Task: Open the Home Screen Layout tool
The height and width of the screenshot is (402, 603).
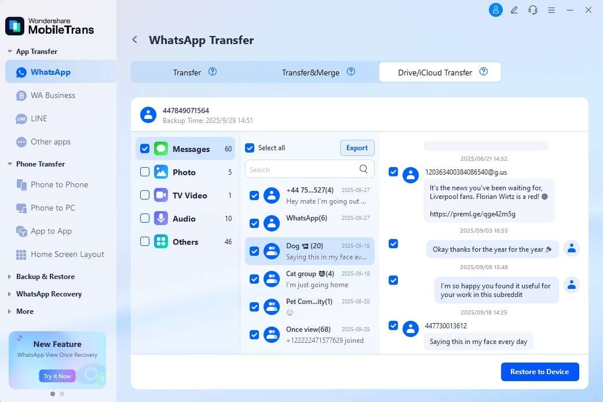Action: (x=67, y=254)
